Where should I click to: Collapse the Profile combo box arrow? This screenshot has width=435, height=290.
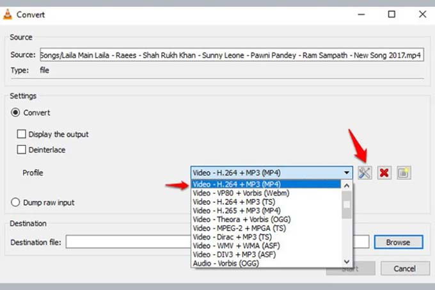[347, 173]
